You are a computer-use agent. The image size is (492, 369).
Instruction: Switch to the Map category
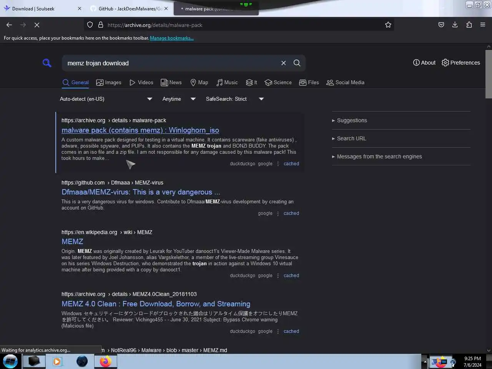point(199,82)
